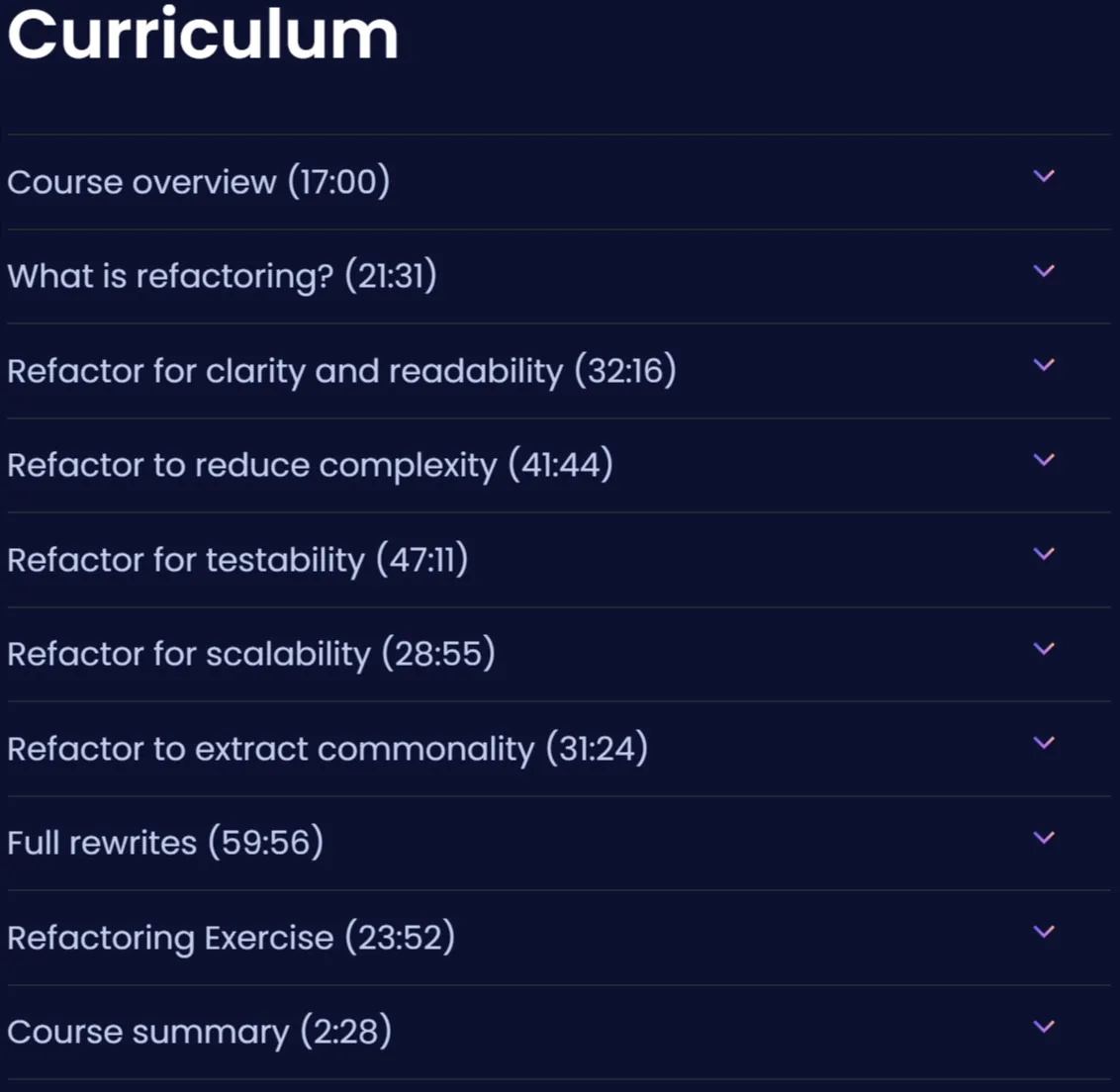Open Course overview (17:00) section title
This screenshot has width=1120, height=1092.
coord(199,181)
